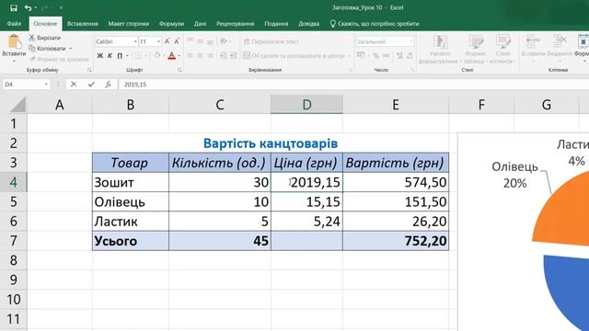Click the fx insert function icon
This screenshot has width=589, height=331.
109,85
